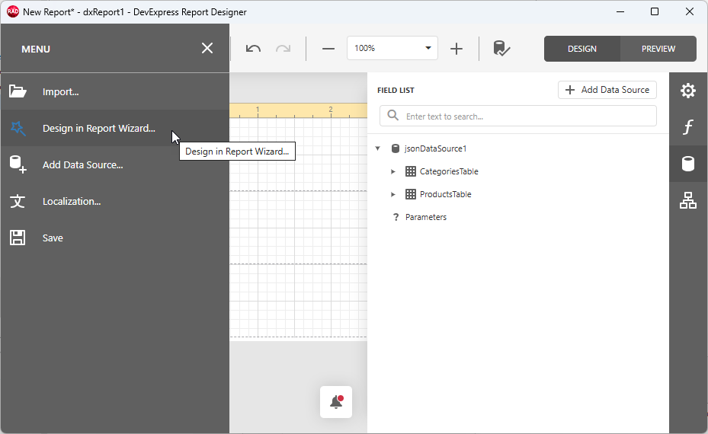Open the Report Explorer hierarchy panel
Screen dimensions: 708x434
click(687, 200)
